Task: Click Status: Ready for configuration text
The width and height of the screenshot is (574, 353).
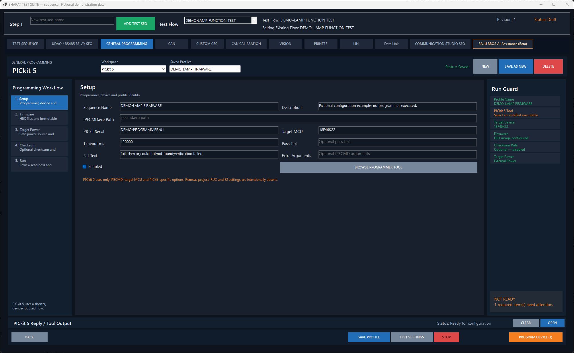Action: pos(464,323)
